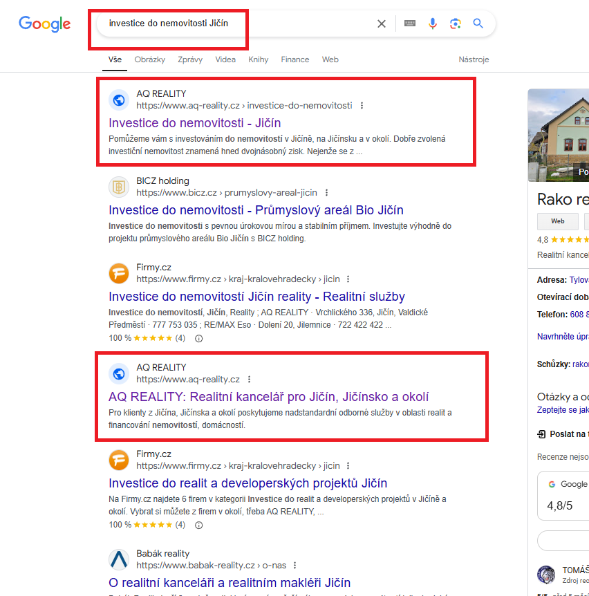This screenshot has height=596, width=589.
Task: Open 'O realitní kanceláři a realitním makléři Jičín'
Action: (x=230, y=582)
